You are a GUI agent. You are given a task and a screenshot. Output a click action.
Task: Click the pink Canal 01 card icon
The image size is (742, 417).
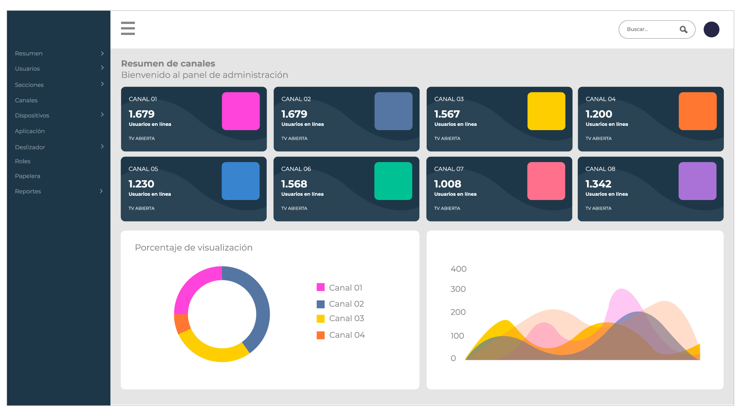[240, 111]
